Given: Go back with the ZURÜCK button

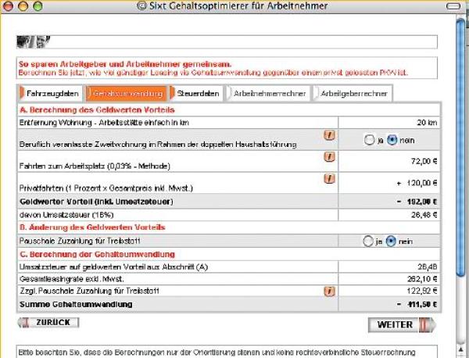Looking at the screenshot, I should click(x=48, y=322).
